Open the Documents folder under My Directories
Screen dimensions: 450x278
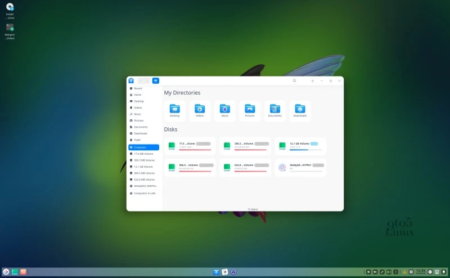(x=275, y=111)
